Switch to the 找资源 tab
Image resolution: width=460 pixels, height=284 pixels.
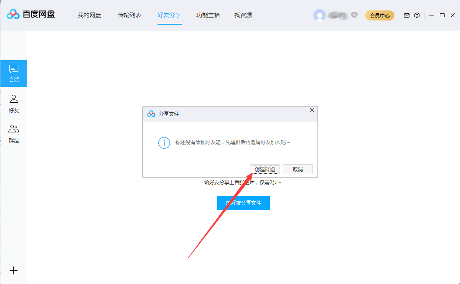pyautogui.click(x=243, y=15)
